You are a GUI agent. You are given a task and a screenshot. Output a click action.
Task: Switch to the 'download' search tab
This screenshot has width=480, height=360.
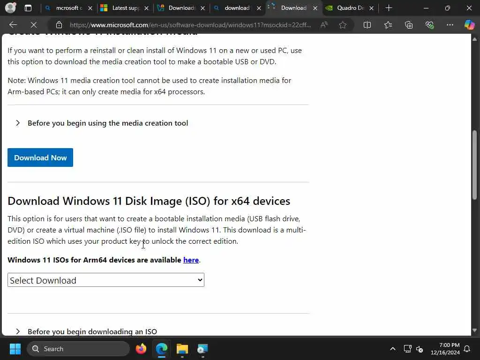pyautogui.click(x=237, y=8)
